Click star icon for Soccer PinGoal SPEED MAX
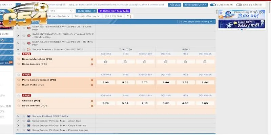 click(24, 116)
